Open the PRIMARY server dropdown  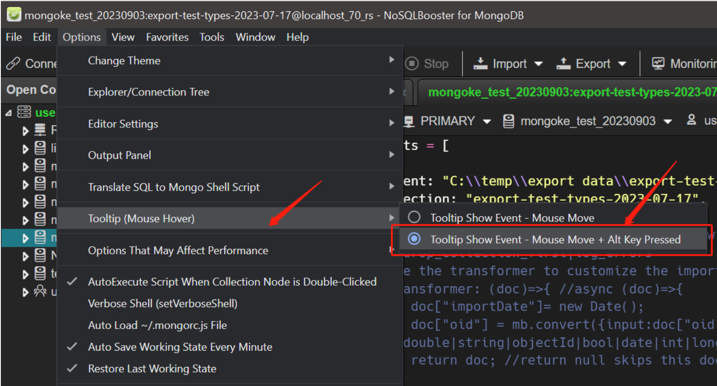click(x=487, y=121)
